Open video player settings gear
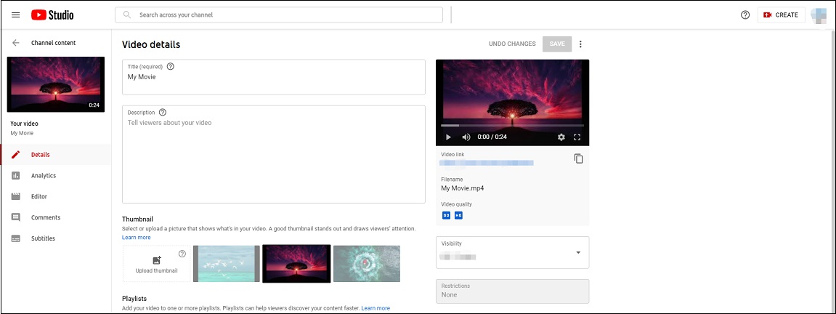Viewport: 836px width, 314px height. [x=561, y=137]
